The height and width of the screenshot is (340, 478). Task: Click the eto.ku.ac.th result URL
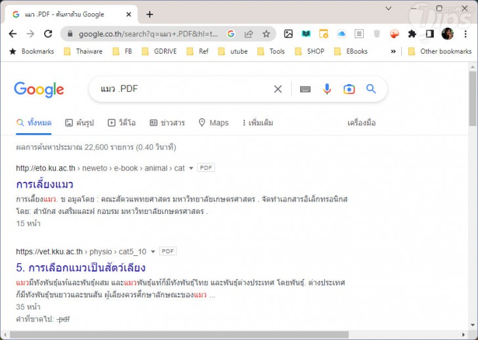click(100, 168)
